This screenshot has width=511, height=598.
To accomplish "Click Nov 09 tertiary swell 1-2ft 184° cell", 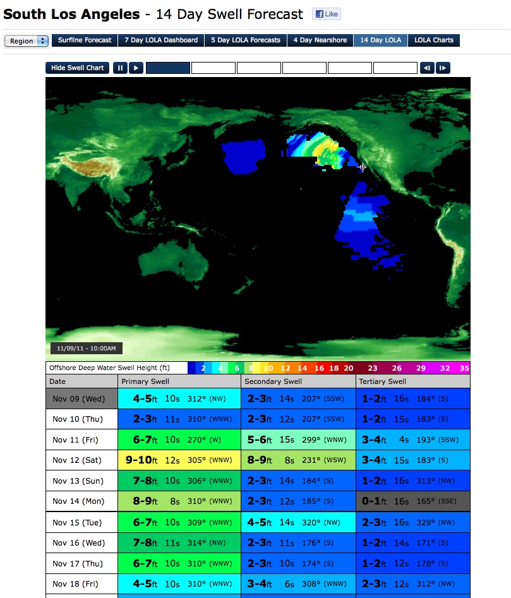I will point(413,398).
